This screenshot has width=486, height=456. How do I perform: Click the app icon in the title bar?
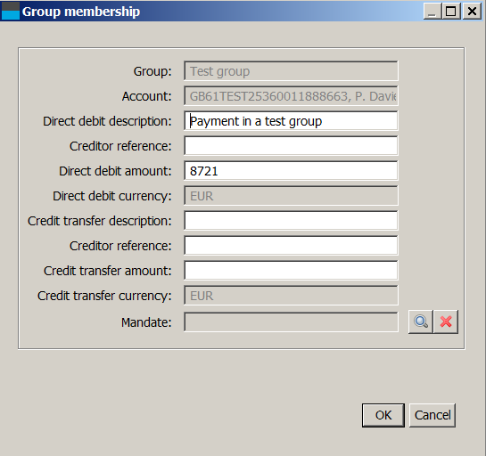[10, 11]
